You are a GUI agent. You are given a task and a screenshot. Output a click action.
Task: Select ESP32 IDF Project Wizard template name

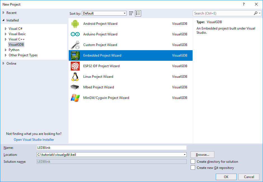pyautogui.click(x=101, y=66)
